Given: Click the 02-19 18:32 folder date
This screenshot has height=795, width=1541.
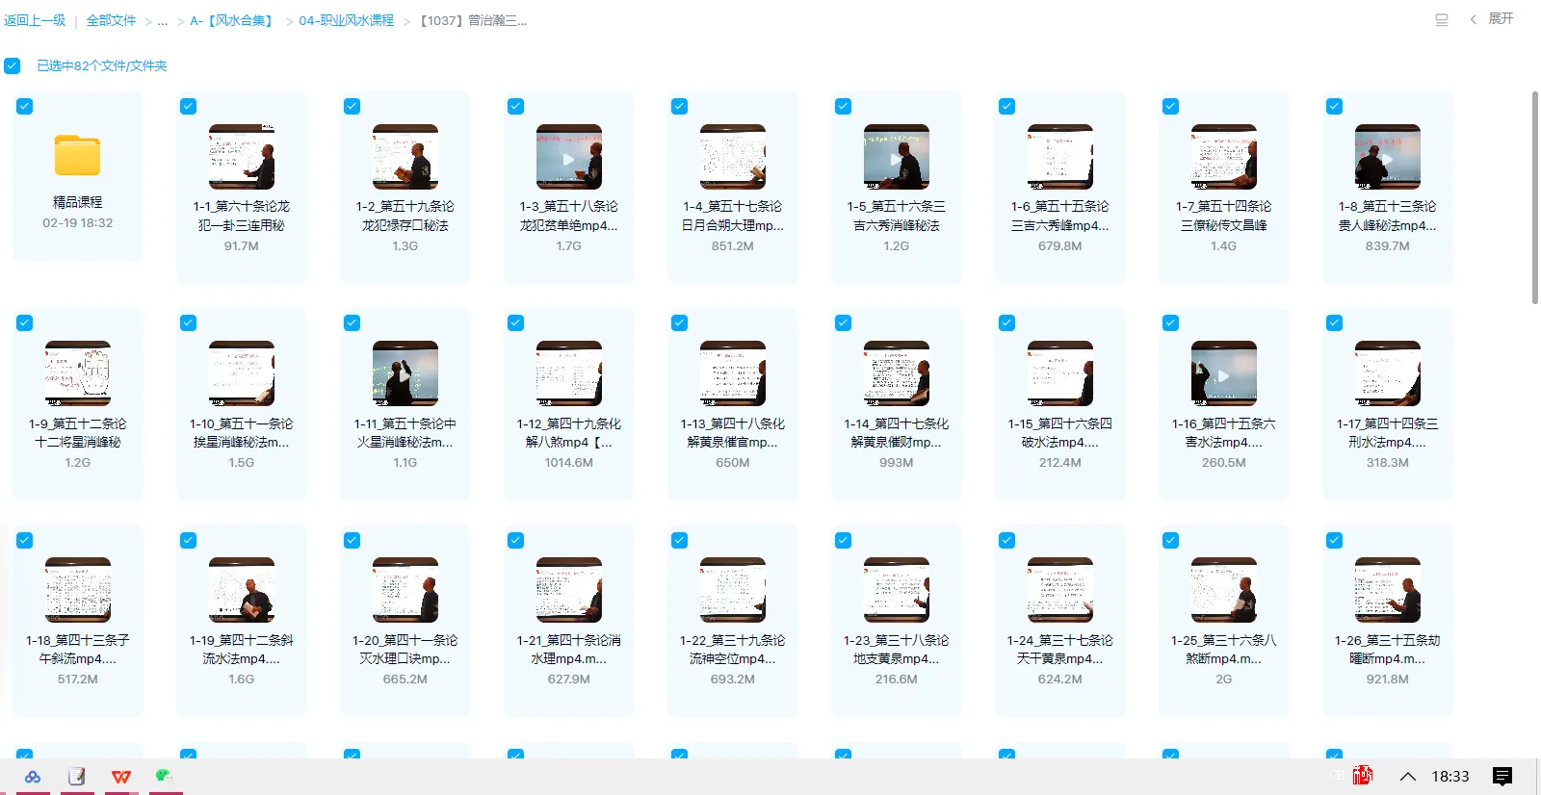Looking at the screenshot, I should coord(78,223).
